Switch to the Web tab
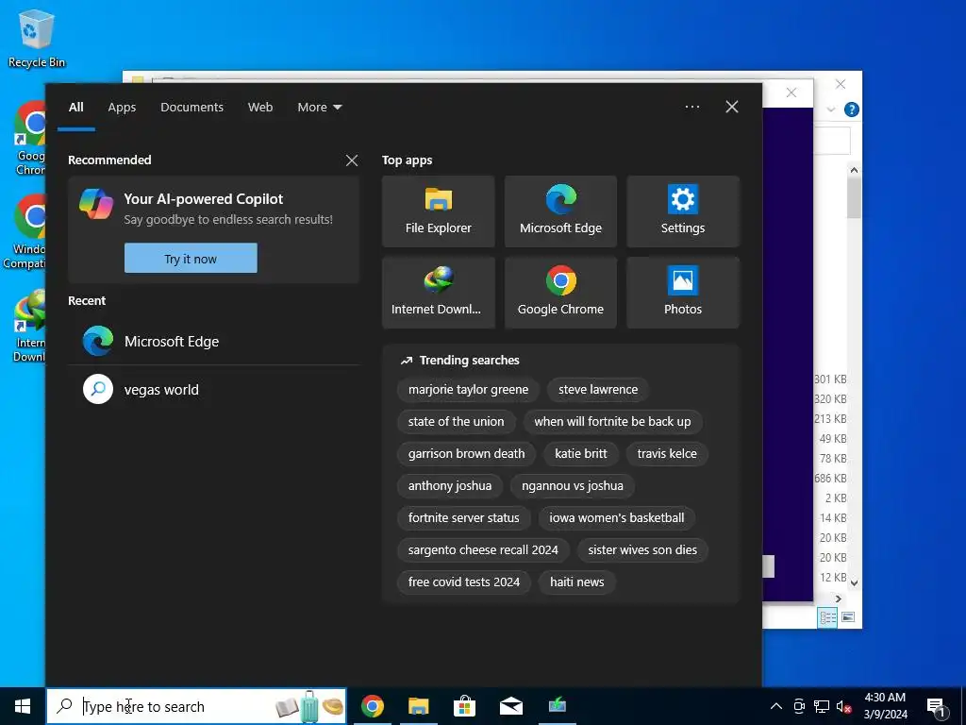Screen dimensions: 966x725 (260, 108)
